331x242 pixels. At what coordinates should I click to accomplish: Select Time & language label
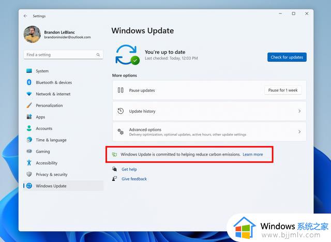[x=51, y=140]
